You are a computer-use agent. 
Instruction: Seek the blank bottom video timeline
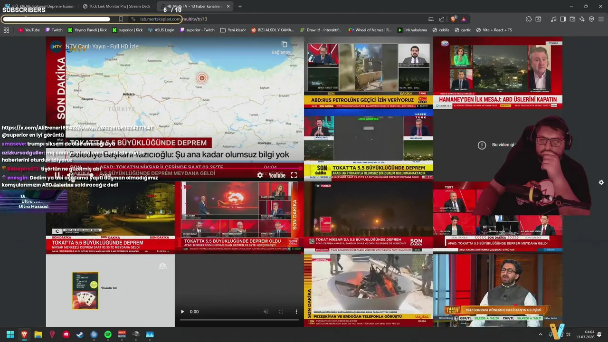point(239,320)
